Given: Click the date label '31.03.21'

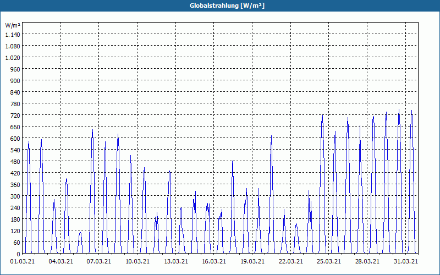Looking at the screenshot, I should (x=405, y=261).
